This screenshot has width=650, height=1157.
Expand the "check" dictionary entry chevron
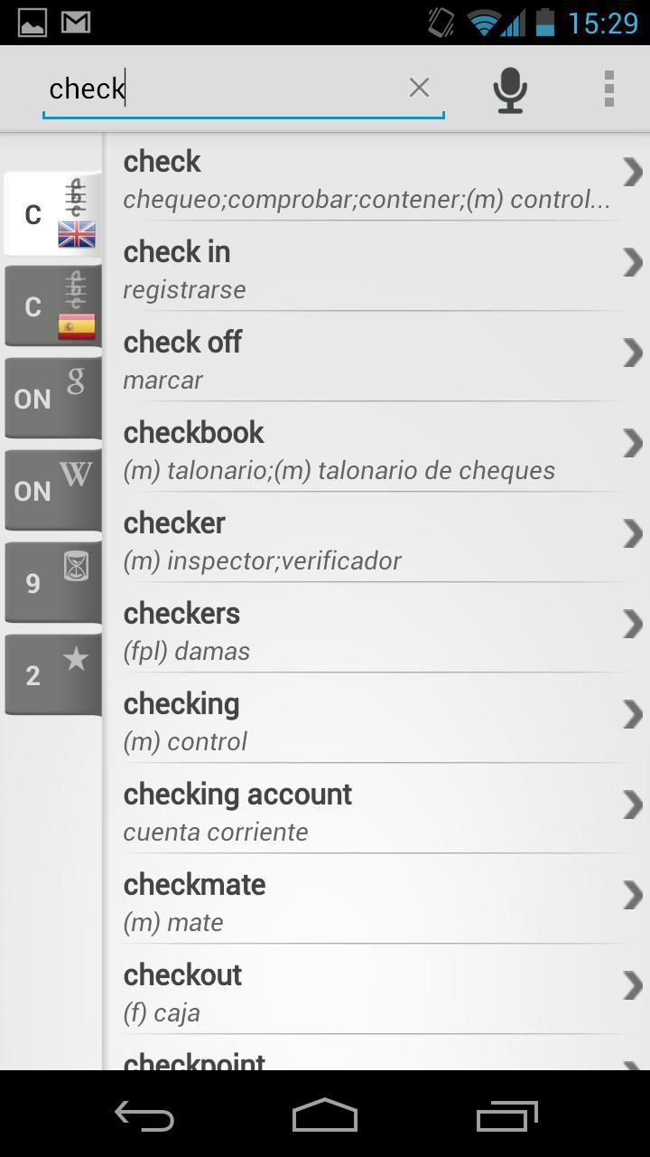pos(631,172)
